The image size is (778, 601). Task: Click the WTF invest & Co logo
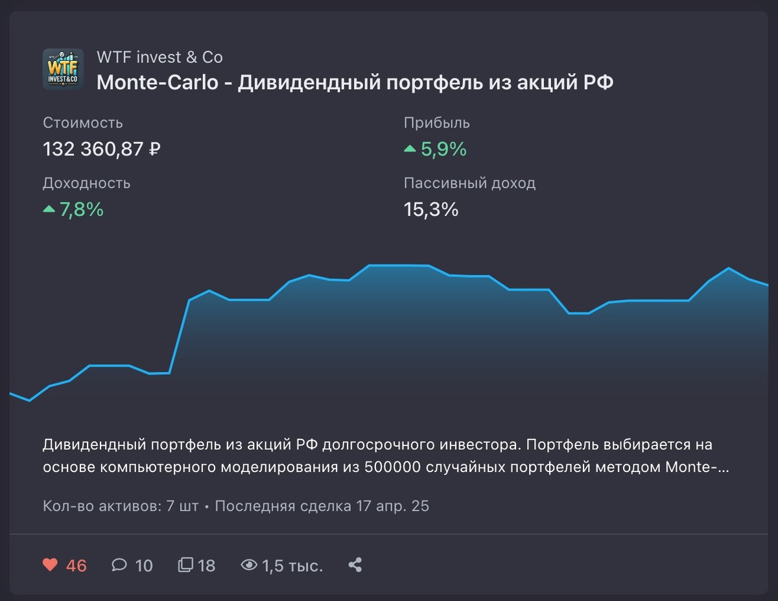pyautogui.click(x=63, y=69)
